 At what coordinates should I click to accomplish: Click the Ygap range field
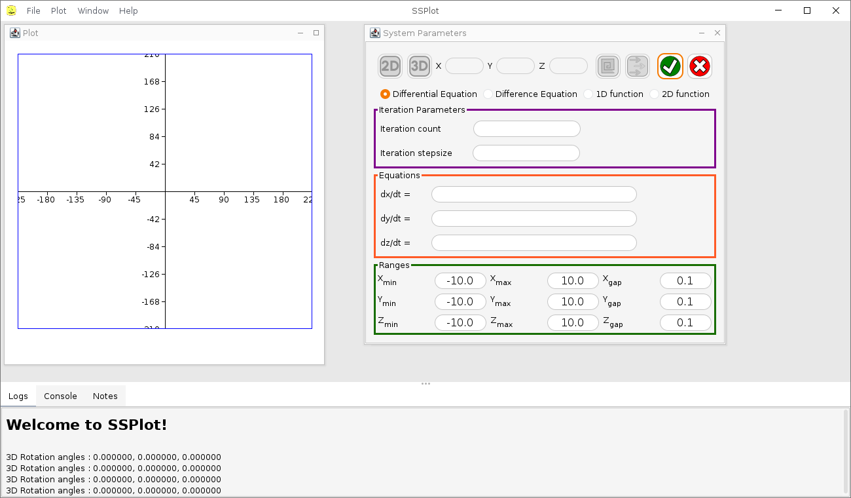pos(685,301)
